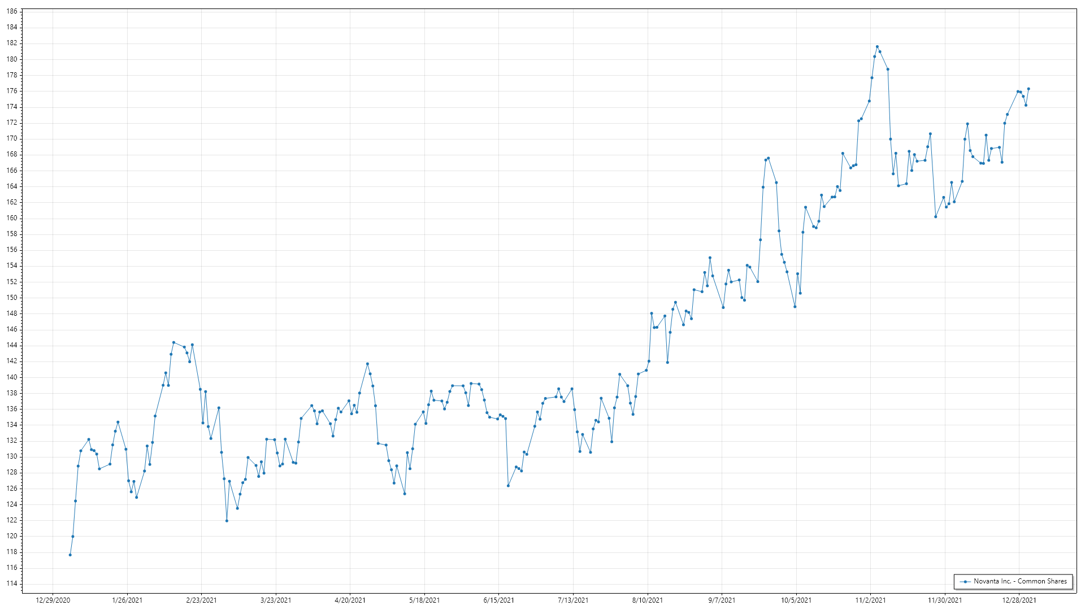Click the 186 y-axis value label

[12, 11]
